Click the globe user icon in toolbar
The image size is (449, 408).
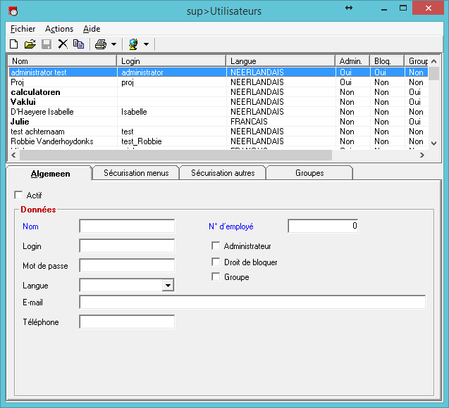[133, 44]
